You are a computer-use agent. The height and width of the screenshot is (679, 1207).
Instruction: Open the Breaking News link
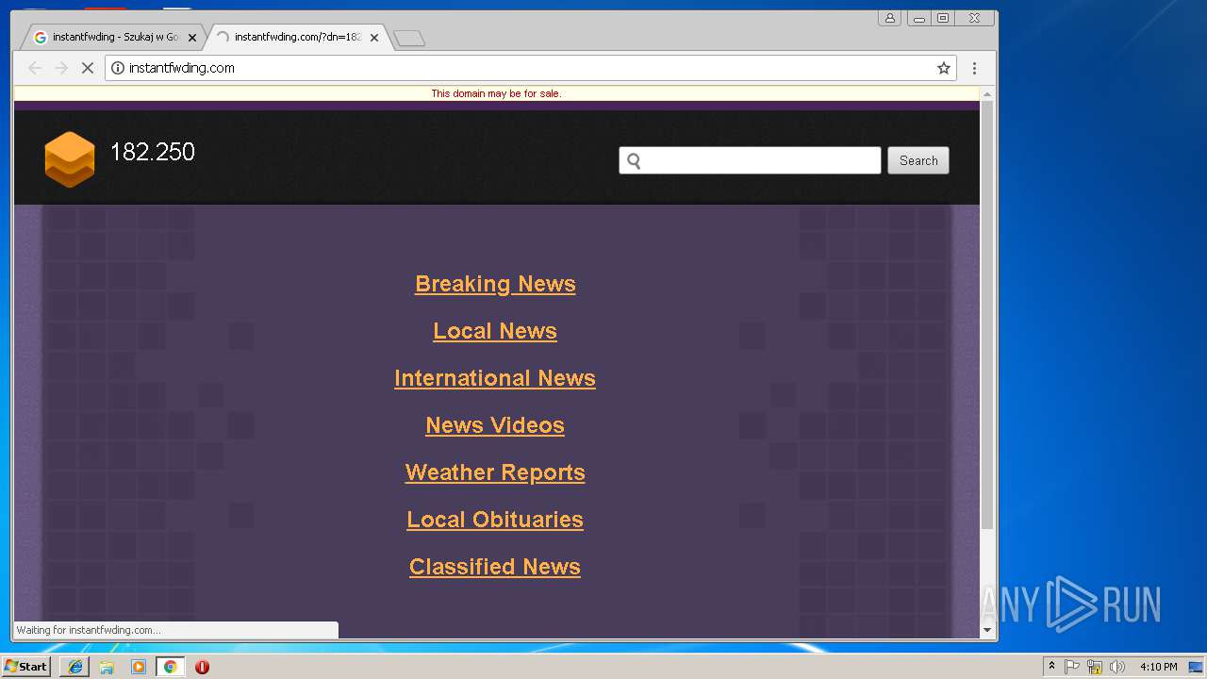click(495, 284)
